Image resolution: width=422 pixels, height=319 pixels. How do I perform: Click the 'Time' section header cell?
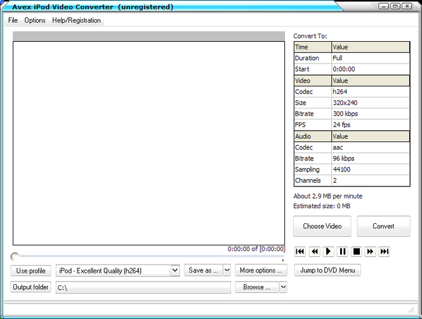[x=313, y=47]
